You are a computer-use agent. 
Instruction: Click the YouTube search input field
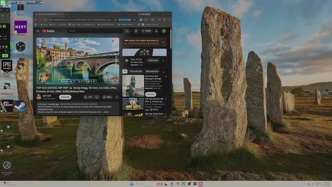[95, 31]
